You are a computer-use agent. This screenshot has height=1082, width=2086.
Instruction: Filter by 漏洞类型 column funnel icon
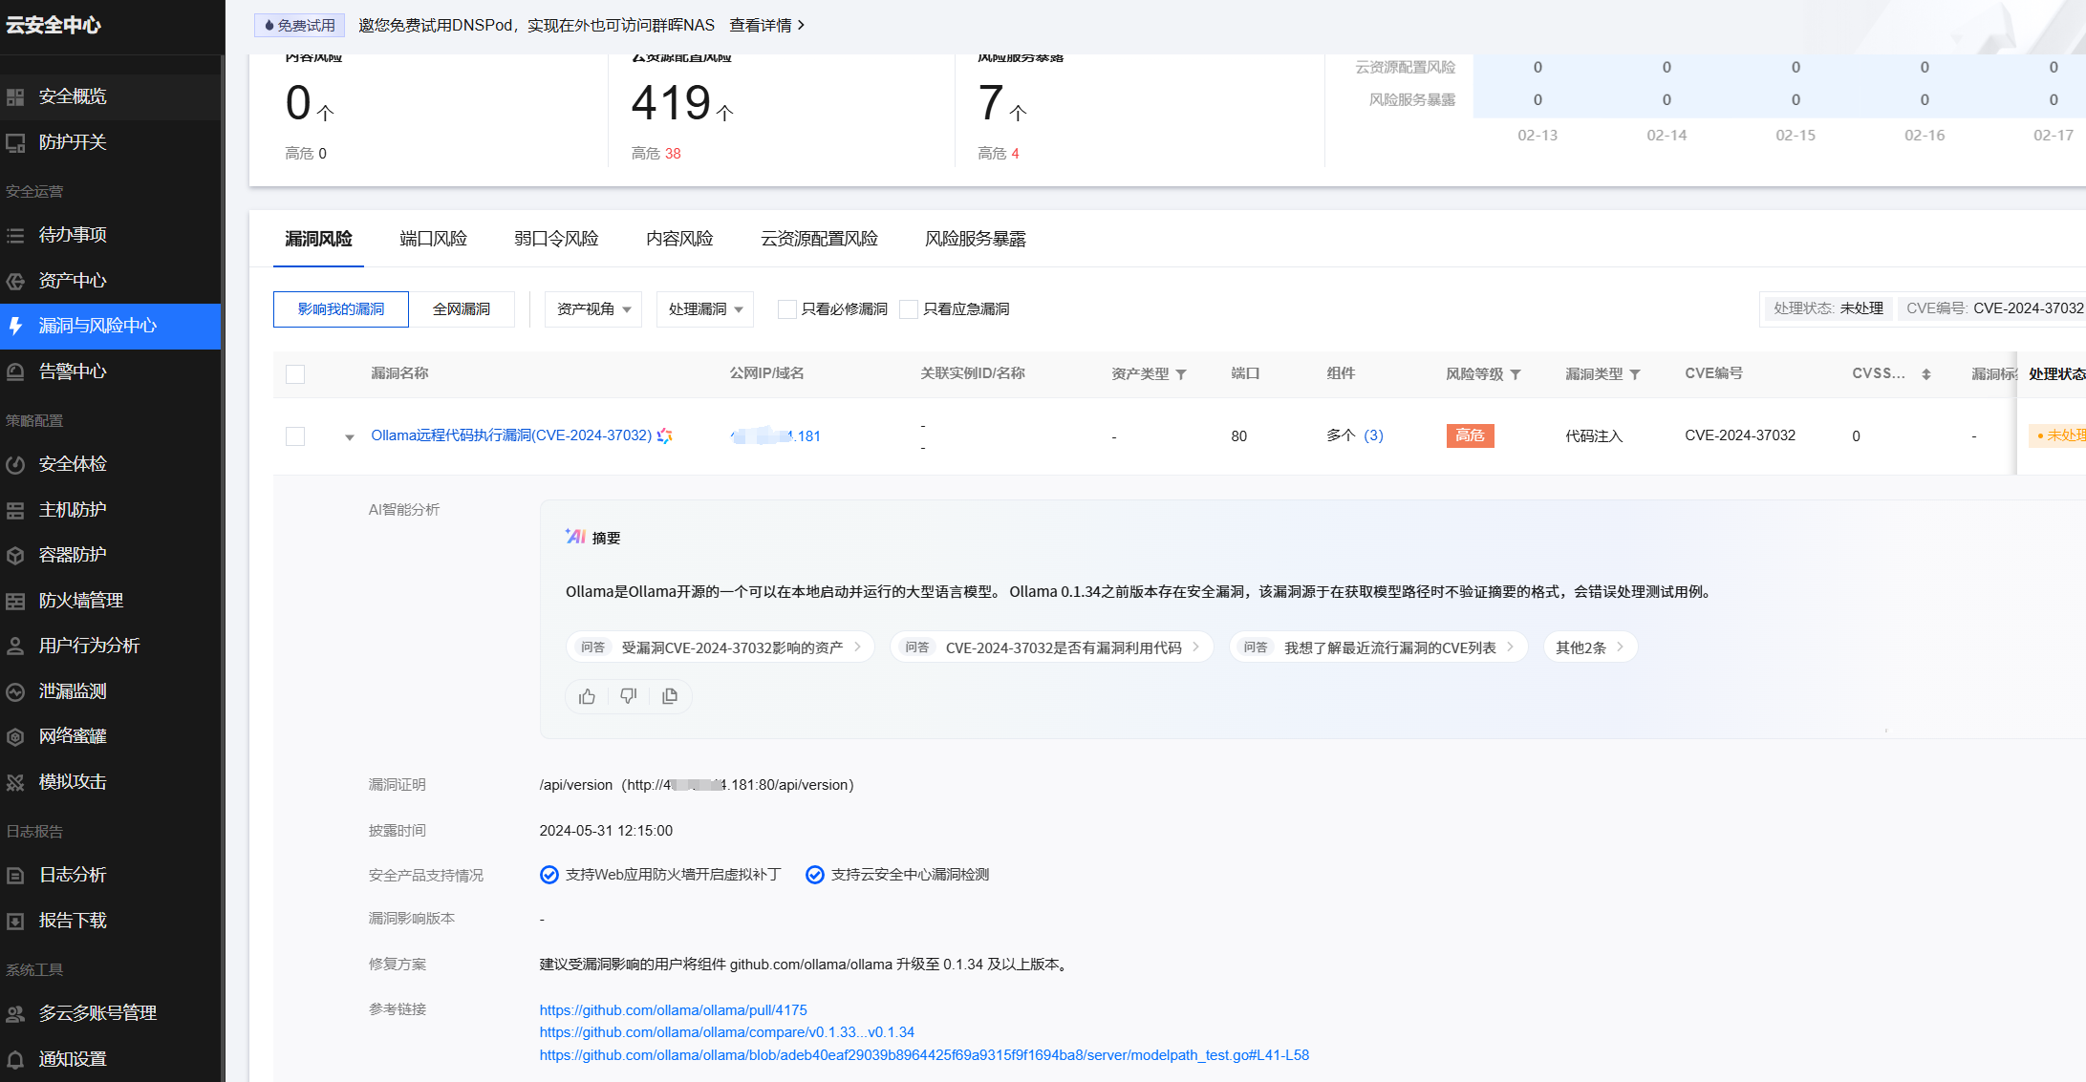[x=1635, y=374]
